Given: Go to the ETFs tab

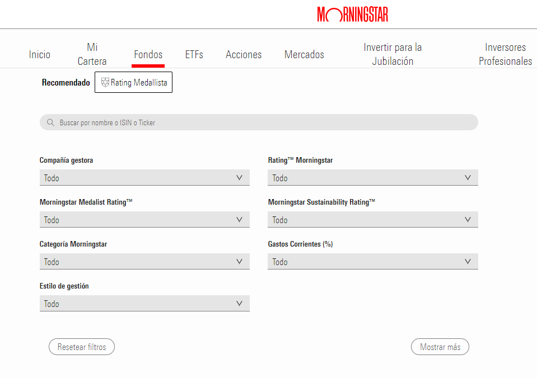Looking at the screenshot, I should click(194, 54).
